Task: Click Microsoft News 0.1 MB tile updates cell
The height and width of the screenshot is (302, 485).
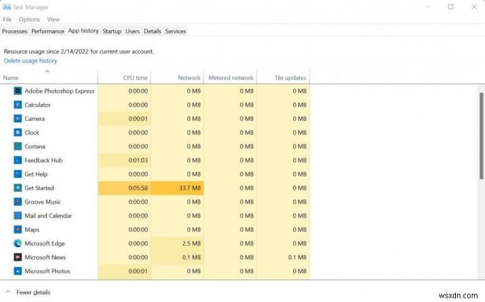Action: coord(284,257)
